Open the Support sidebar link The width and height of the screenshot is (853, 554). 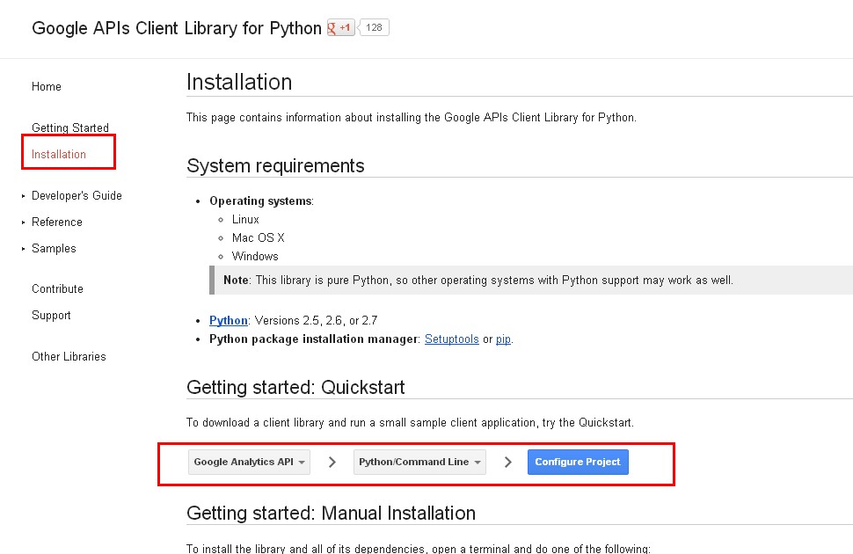51,316
